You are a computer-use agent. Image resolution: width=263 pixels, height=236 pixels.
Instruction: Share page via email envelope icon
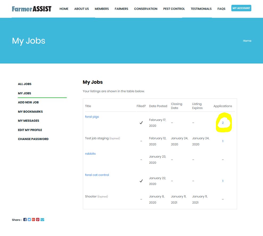(x=42, y=220)
